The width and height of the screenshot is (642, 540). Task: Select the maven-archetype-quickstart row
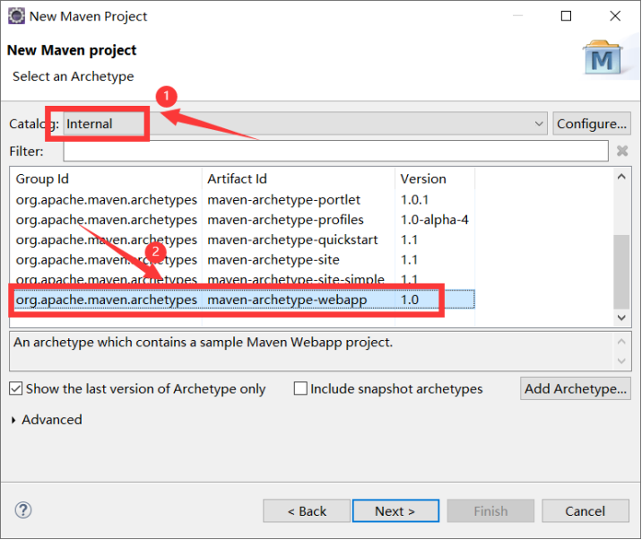tap(292, 240)
